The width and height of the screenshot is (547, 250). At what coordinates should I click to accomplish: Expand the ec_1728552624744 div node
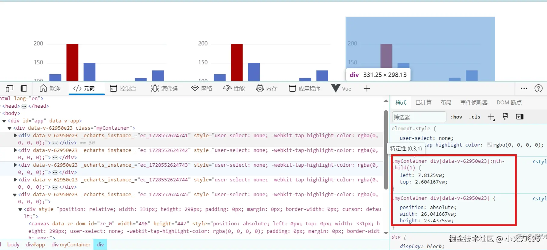click(15, 180)
